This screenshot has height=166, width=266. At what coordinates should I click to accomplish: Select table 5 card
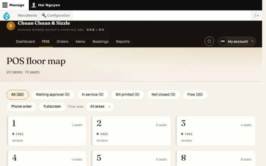click(x=131, y=158)
